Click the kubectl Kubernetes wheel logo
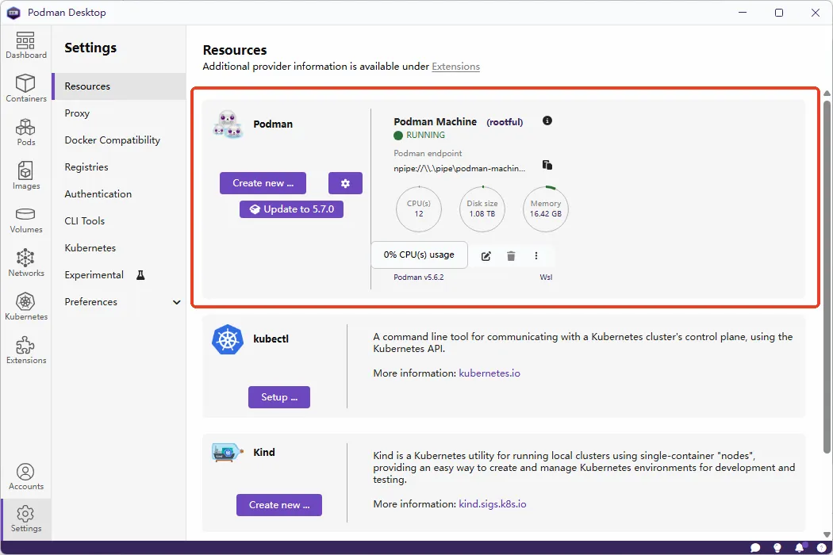Screen dimensions: 833x555 tap(228, 339)
